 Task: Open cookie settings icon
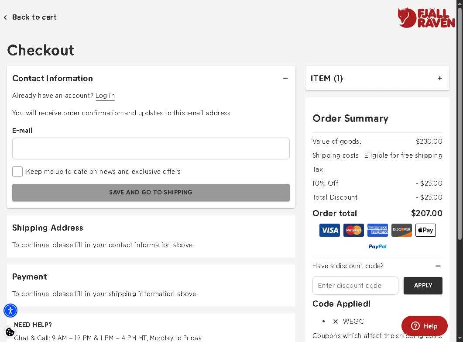[10, 332]
